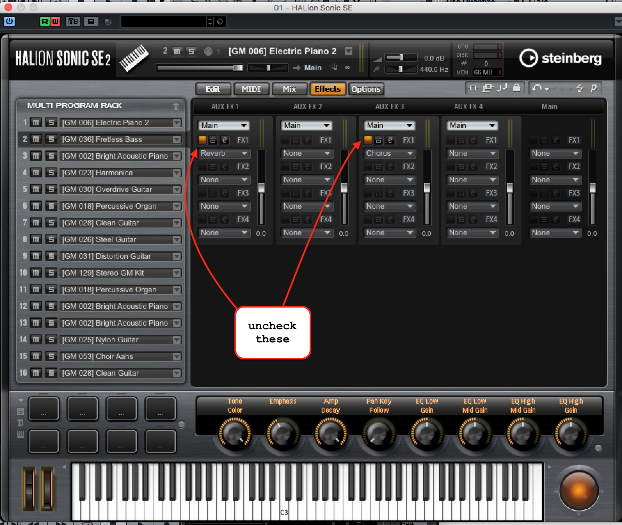The image size is (622, 525).
Task: Open the AUX FX 2 Main output dropdown
Action: (x=306, y=125)
